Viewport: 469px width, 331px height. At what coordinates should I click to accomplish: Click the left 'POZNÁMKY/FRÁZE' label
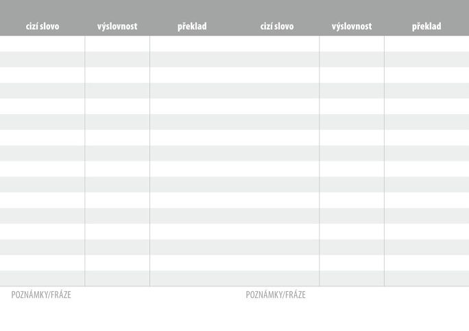point(41,295)
